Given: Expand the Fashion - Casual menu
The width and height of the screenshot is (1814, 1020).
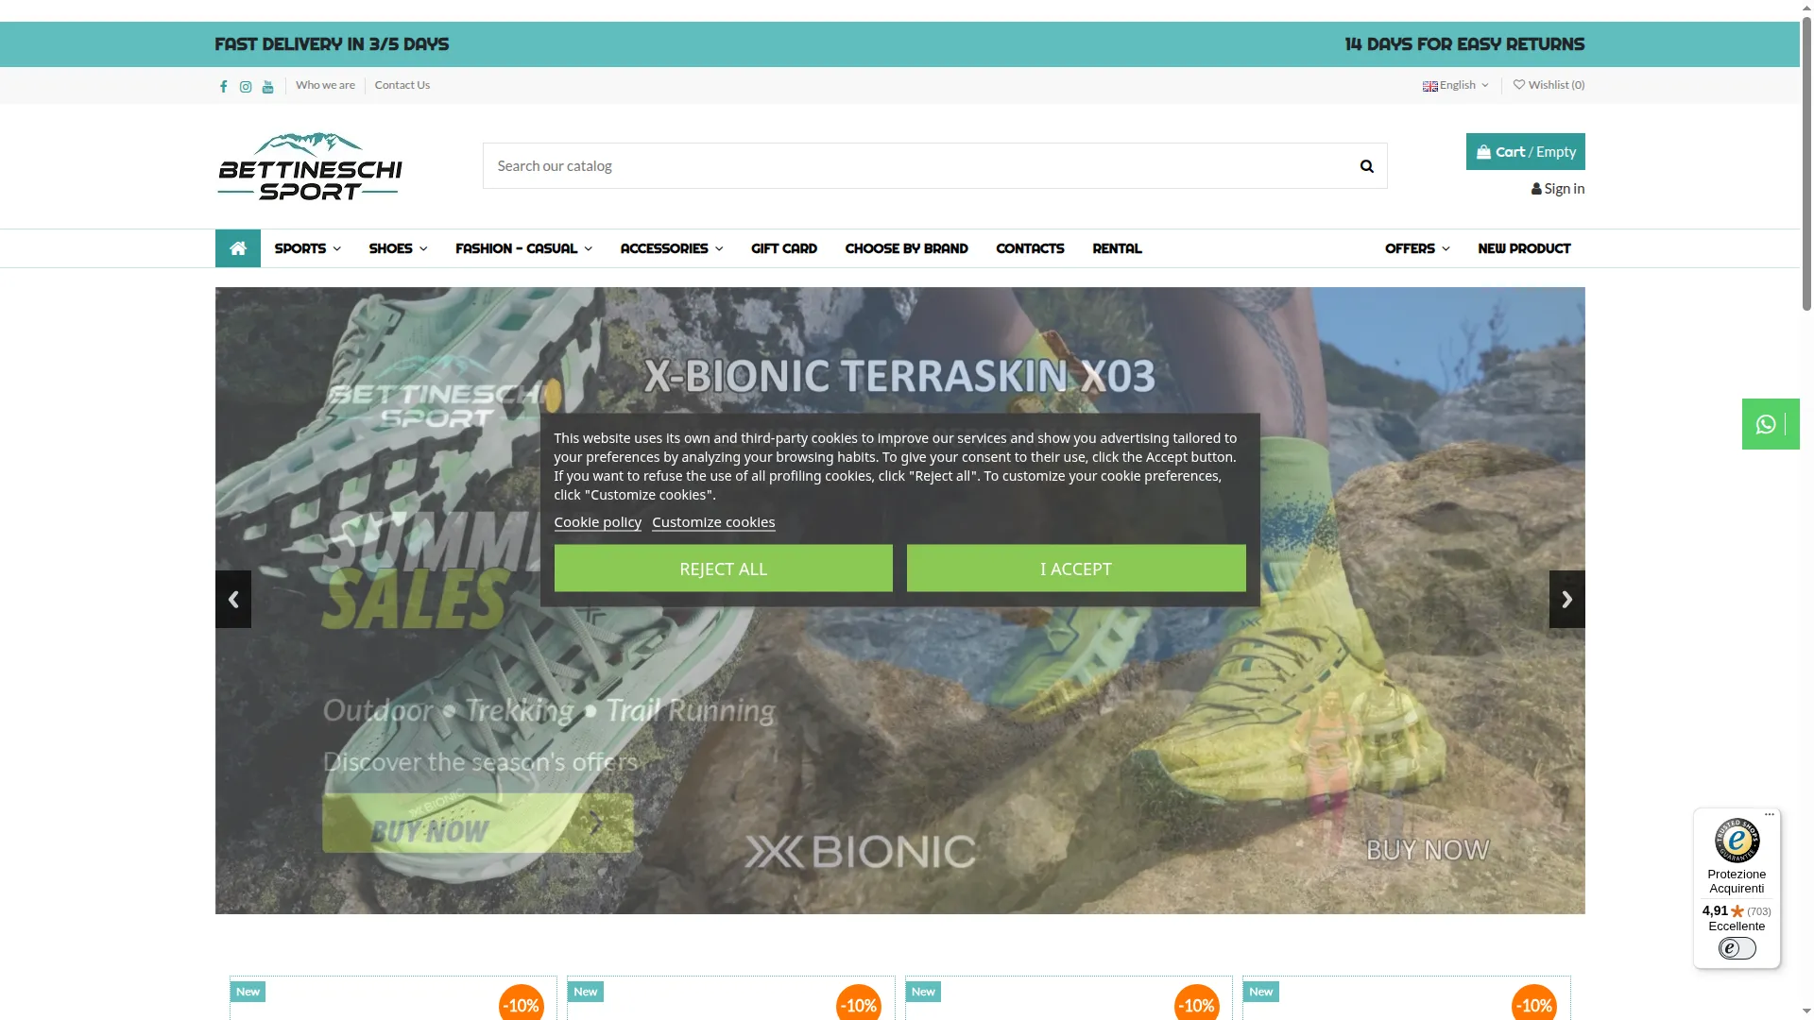Looking at the screenshot, I should (523, 248).
